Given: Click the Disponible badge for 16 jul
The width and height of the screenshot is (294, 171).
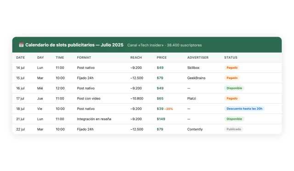Looking at the screenshot, I should pos(234,88).
